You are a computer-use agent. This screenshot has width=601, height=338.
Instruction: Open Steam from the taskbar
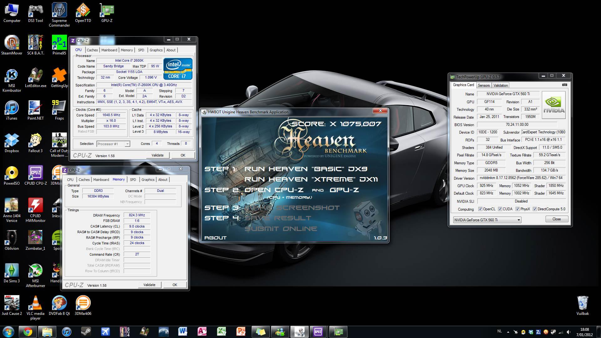click(86, 332)
